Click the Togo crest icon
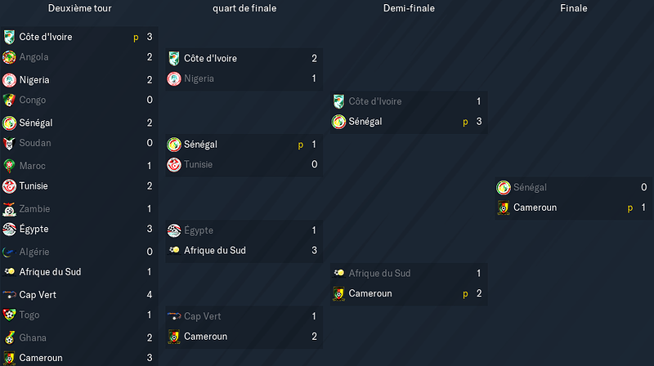This screenshot has height=366, width=654. click(x=9, y=315)
